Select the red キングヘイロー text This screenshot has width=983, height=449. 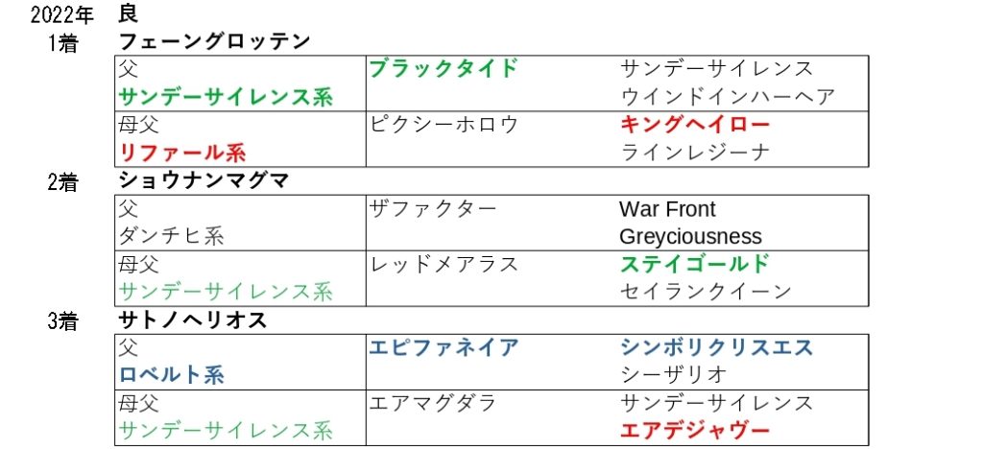[x=695, y=124]
